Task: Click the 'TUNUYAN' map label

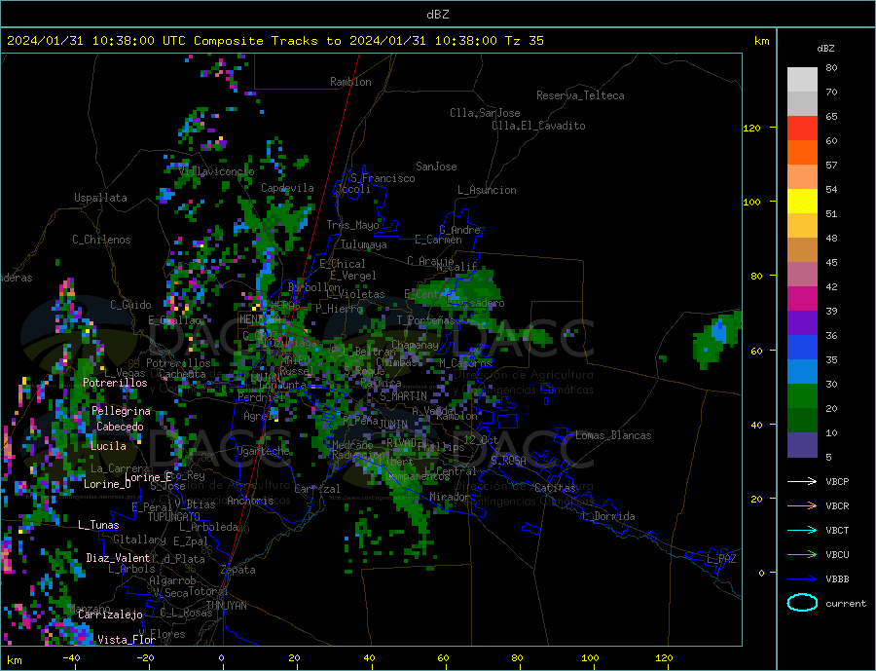Action: click(x=226, y=606)
